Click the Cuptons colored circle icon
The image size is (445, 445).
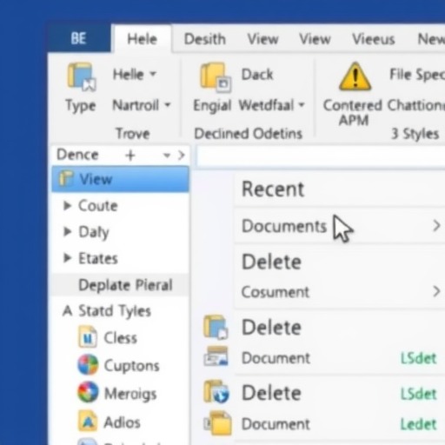pyautogui.click(x=88, y=364)
